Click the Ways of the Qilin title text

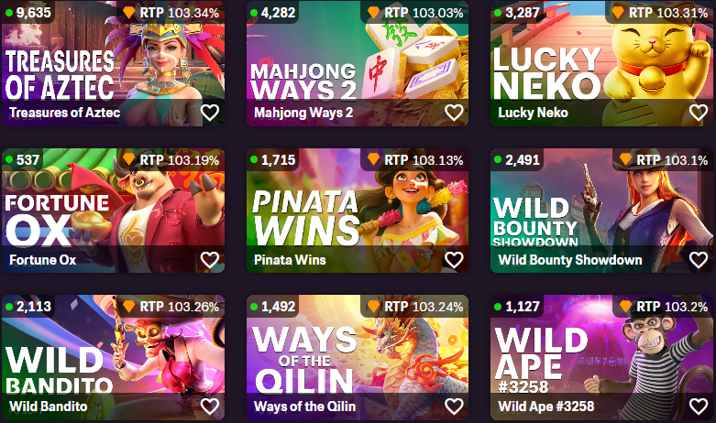pyautogui.click(x=304, y=407)
